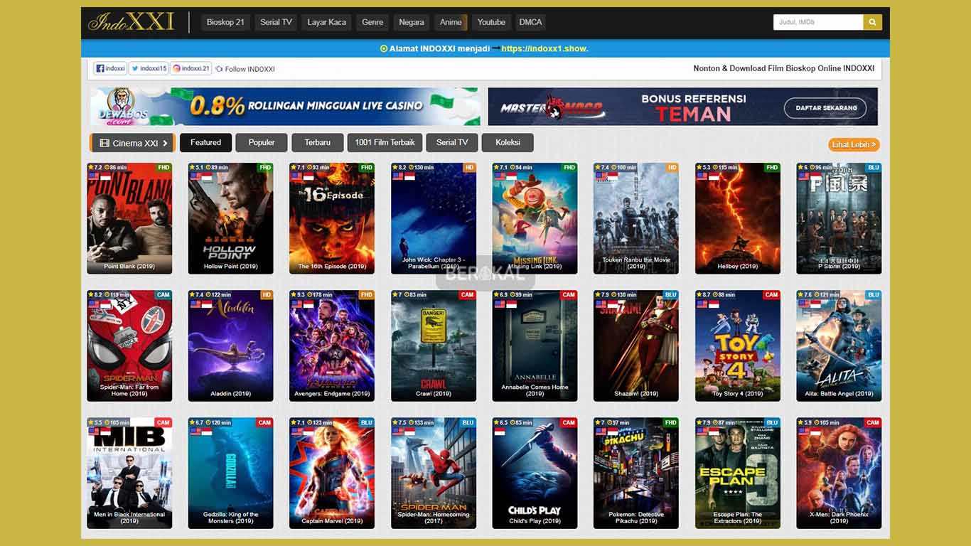
Task: Click the Master banner logo
Action: pos(552,108)
